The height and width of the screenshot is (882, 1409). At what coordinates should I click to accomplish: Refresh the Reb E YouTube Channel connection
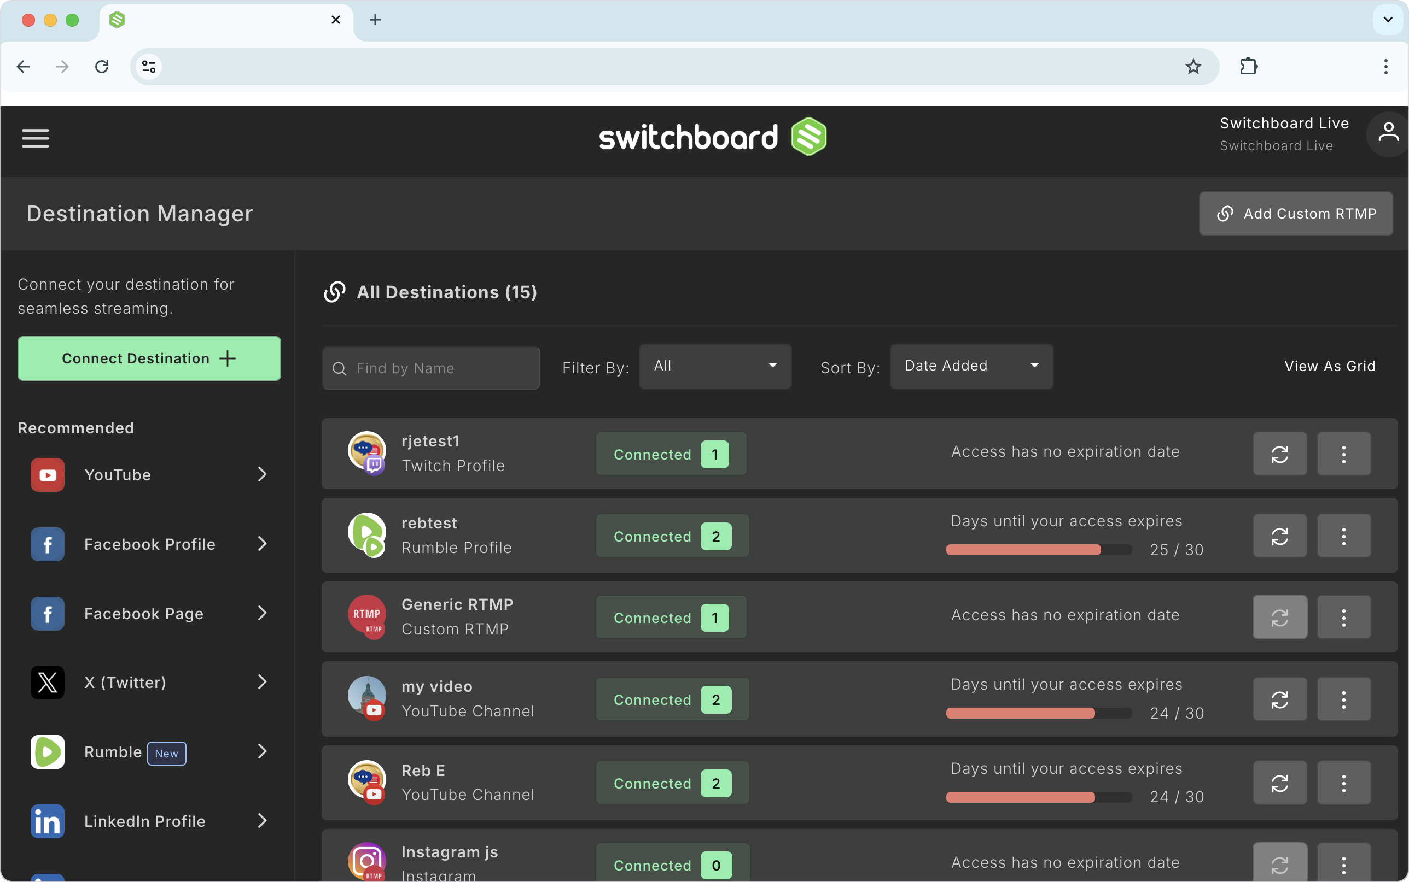(1279, 783)
